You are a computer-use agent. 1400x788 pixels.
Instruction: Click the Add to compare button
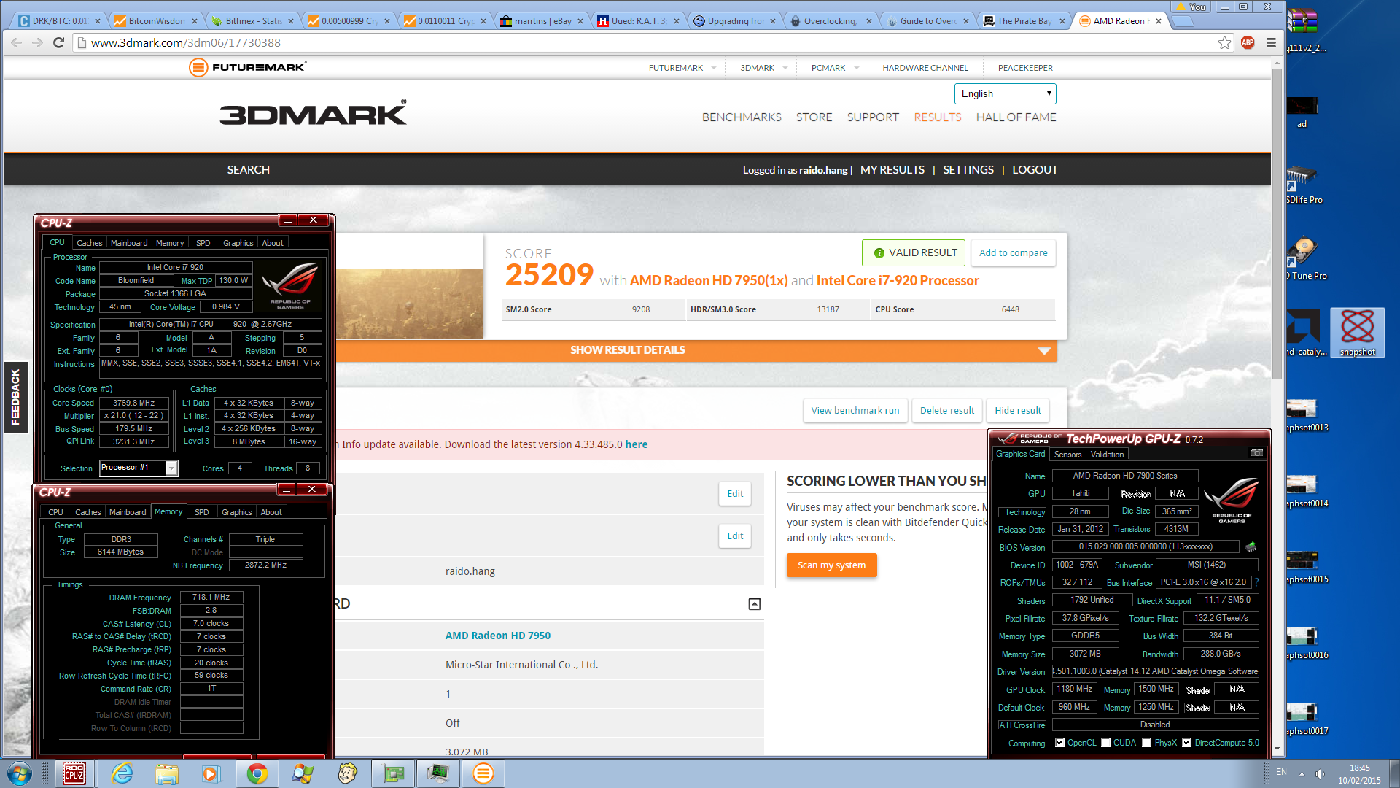[1013, 253]
